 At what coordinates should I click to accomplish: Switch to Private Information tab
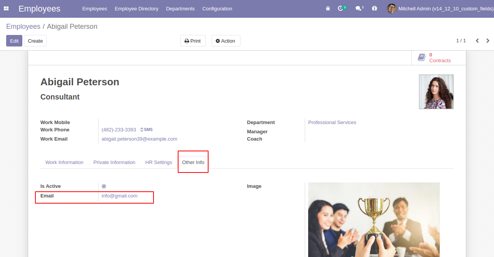point(114,162)
